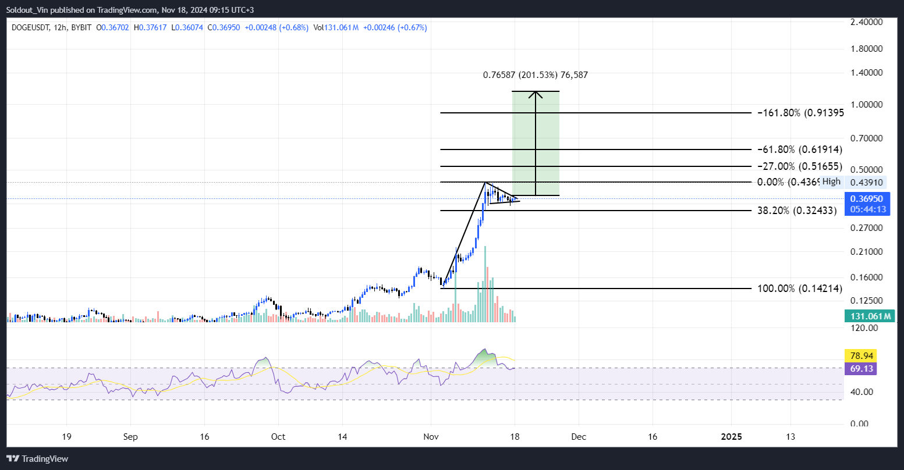This screenshot has height=470, width=904.
Task: Click the 2.40000 price axis label
Action: (867, 22)
